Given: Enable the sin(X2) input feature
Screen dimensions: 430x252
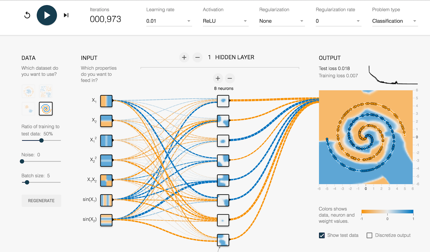Looking at the screenshot, I should [106, 220].
